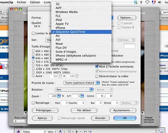Pick AVI from the format menu

pos(81,40)
